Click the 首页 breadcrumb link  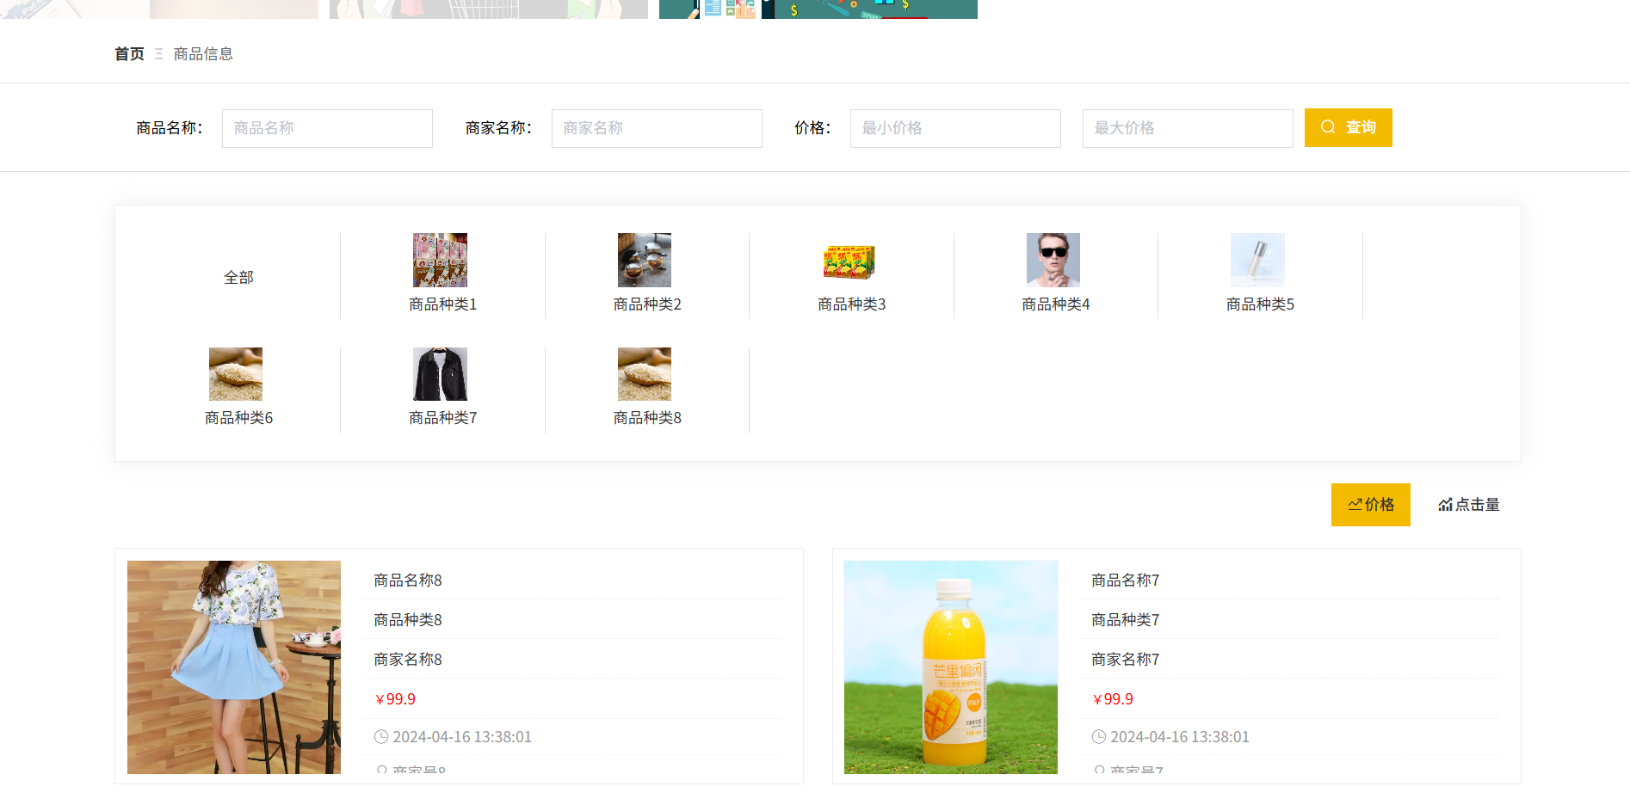[130, 54]
